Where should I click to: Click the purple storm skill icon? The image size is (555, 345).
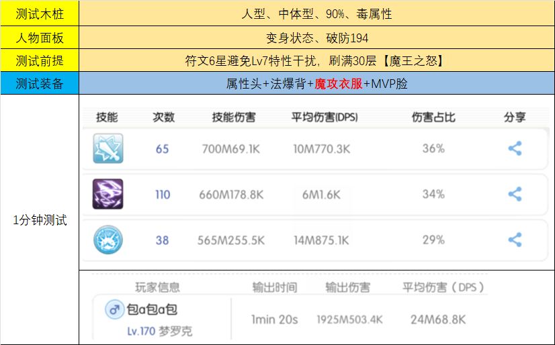coord(108,194)
